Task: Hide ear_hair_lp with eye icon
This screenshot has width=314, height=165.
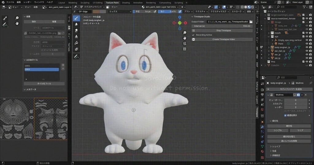Action: 307,51
